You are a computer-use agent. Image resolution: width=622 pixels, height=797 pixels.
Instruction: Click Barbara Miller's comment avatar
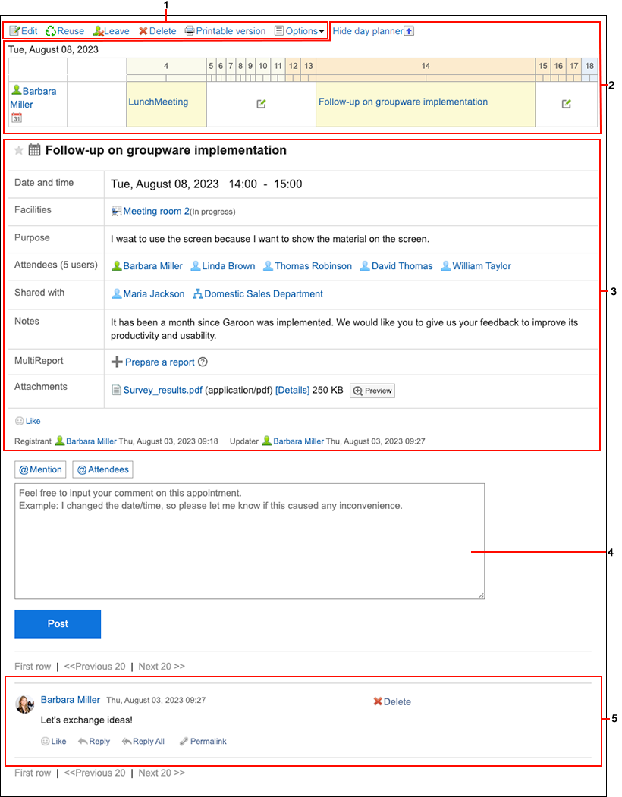(24, 704)
